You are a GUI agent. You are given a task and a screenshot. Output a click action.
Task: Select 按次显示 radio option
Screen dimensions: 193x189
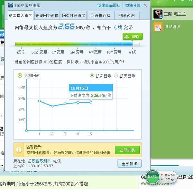click(92, 75)
